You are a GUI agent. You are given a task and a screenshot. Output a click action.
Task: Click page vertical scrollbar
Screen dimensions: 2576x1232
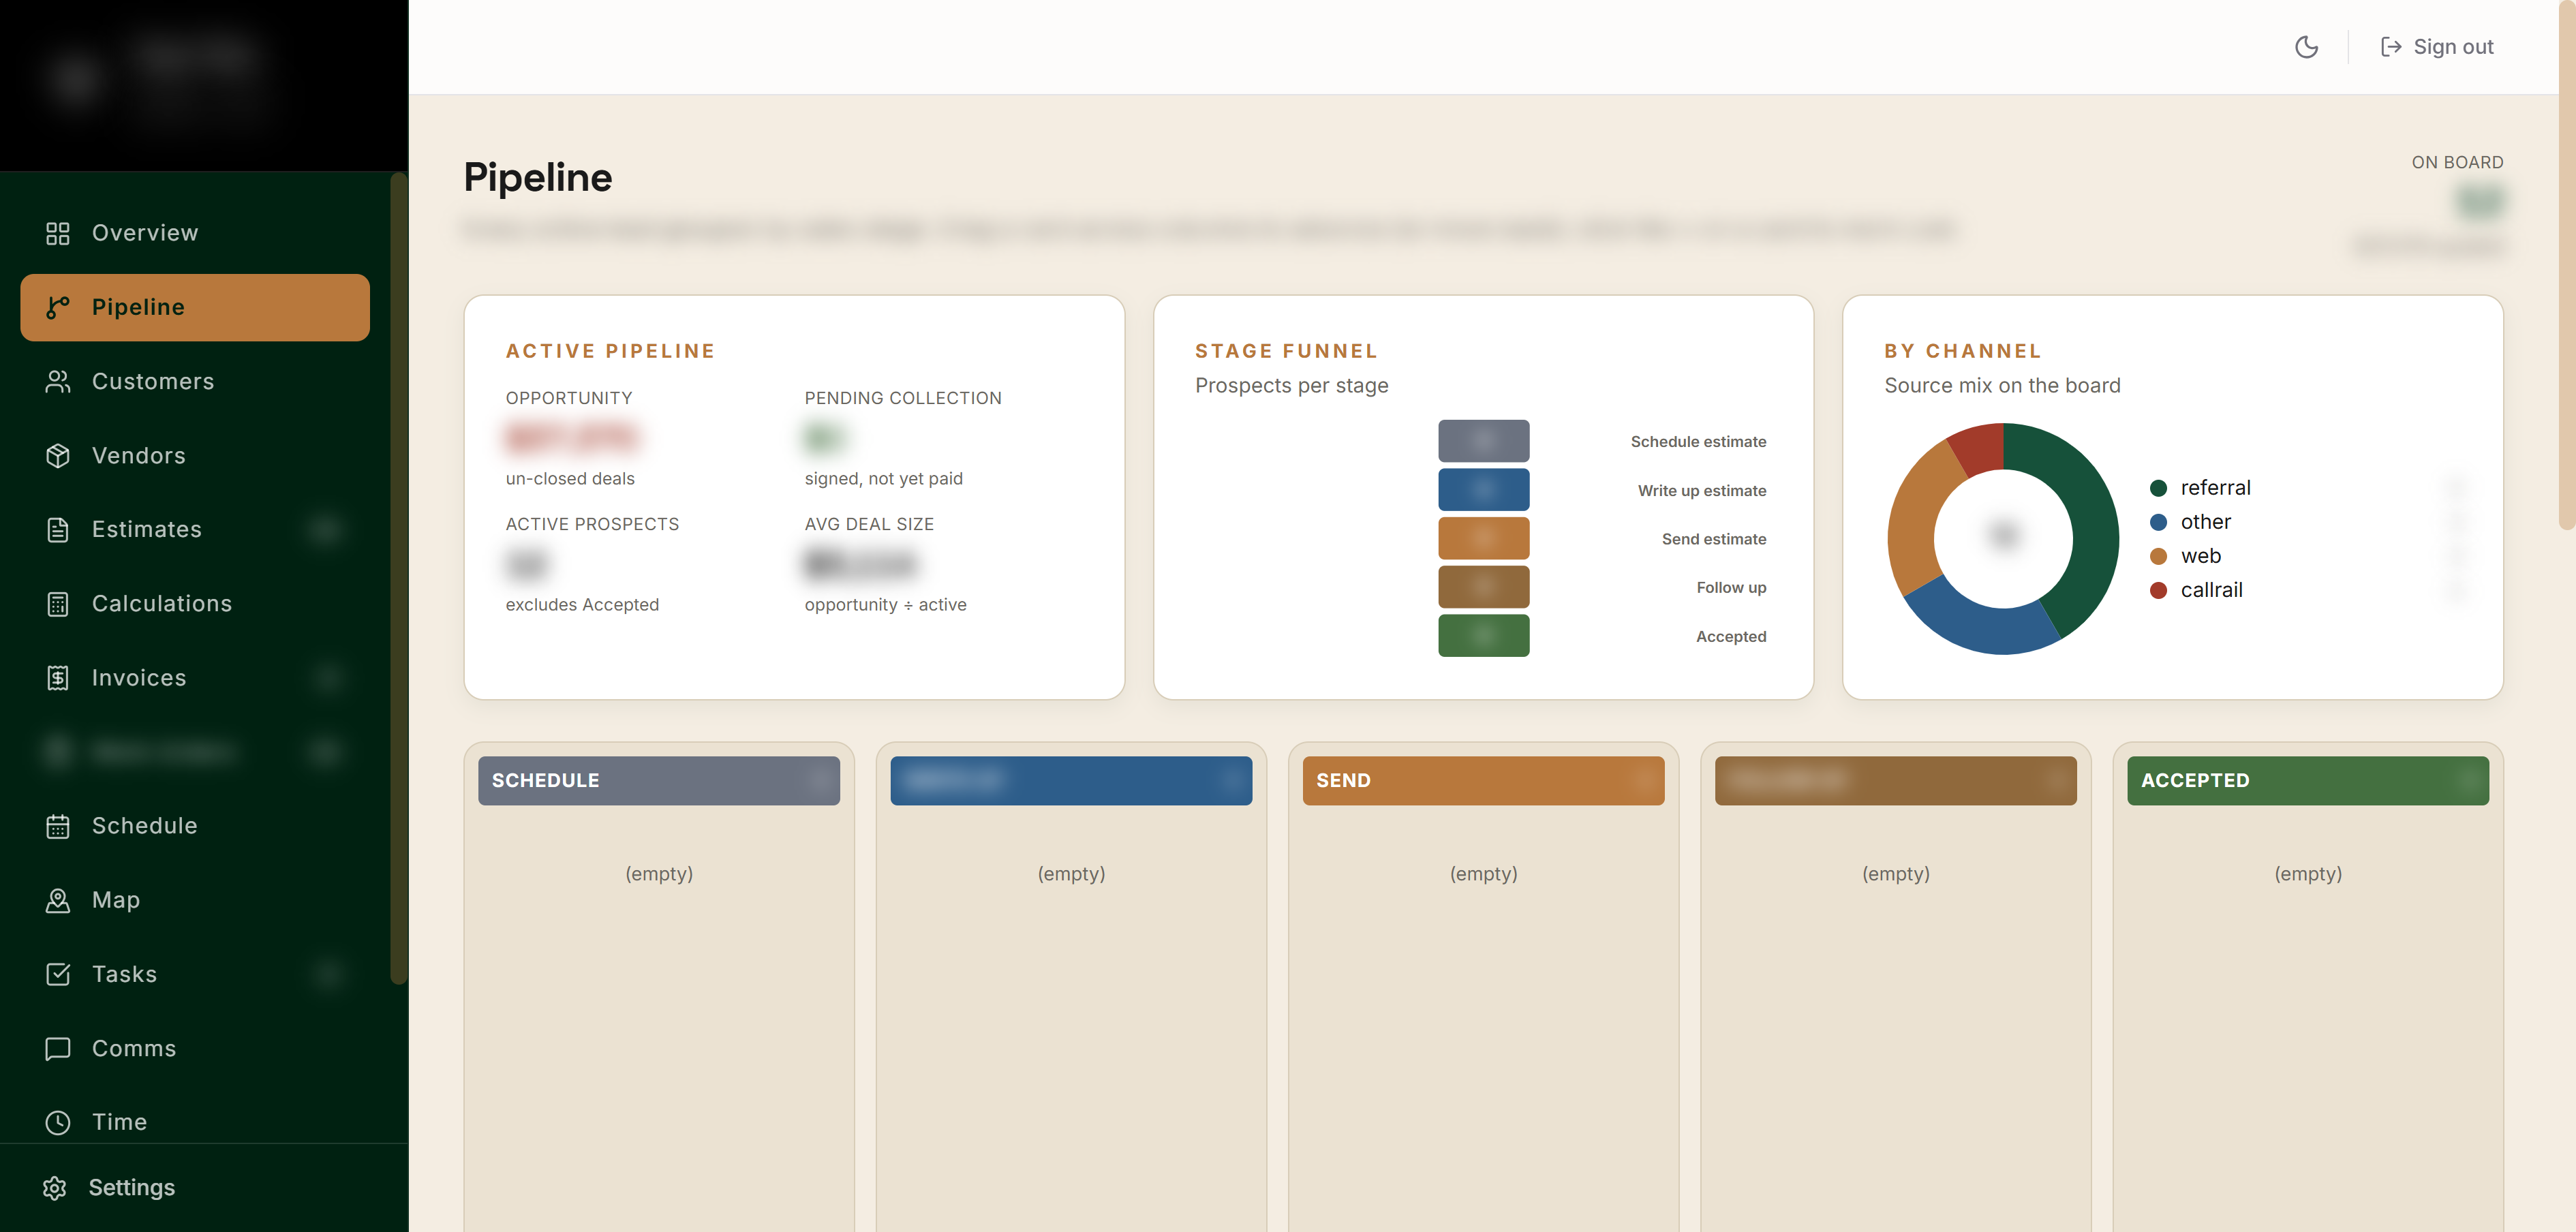click(2567, 265)
